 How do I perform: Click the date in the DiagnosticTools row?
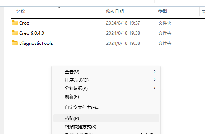[123, 43]
